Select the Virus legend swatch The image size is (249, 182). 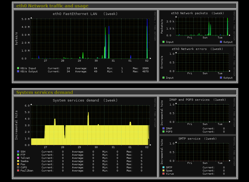click(x=163, y=174)
